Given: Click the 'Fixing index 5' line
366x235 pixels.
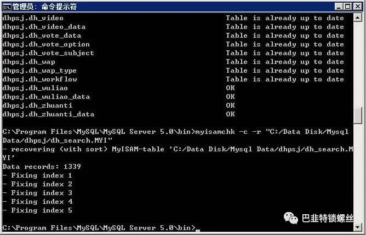Looking at the screenshot, I should [x=37, y=210].
